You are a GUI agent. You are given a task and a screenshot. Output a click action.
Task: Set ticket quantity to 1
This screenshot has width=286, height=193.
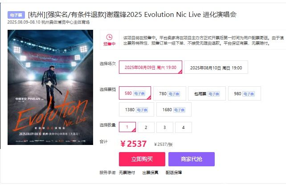click(127, 127)
